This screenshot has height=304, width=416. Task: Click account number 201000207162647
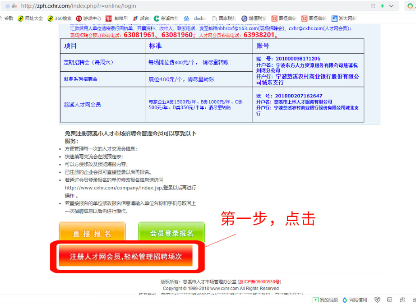tap(299, 96)
